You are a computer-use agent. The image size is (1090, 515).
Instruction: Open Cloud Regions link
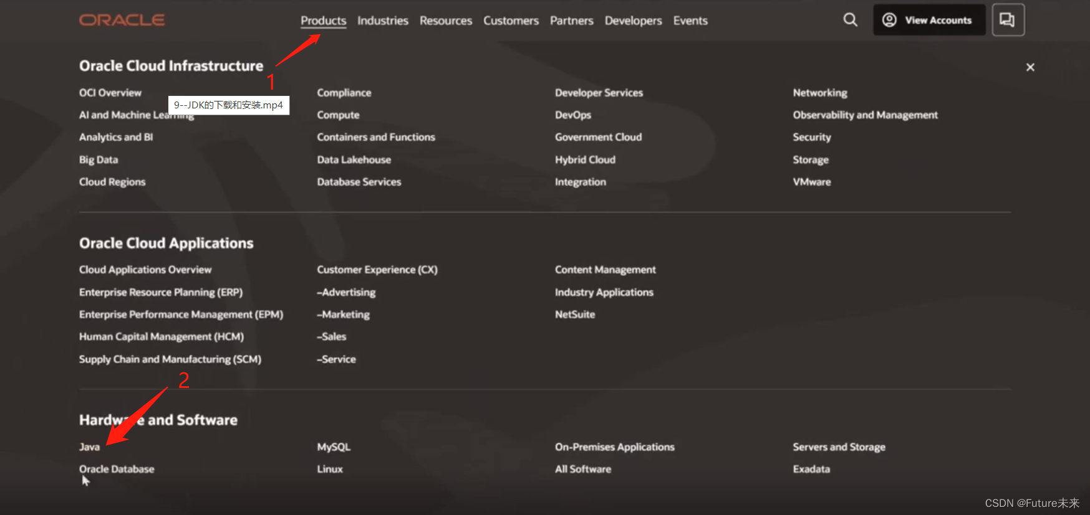tap(112, 182)
